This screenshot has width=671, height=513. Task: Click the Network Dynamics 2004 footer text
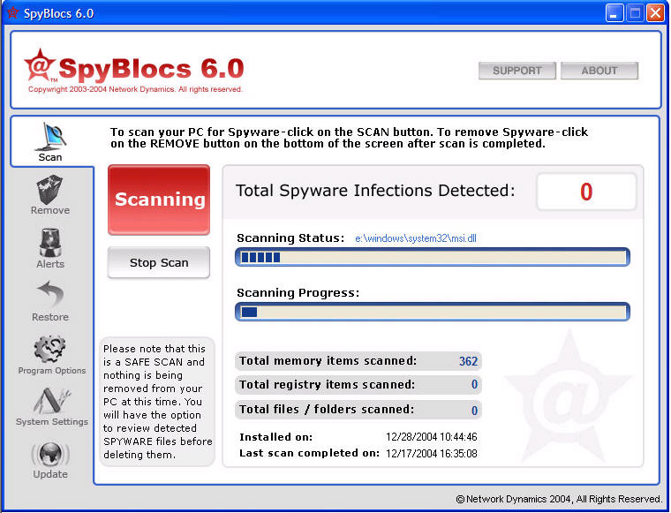[x=559, y=499]
